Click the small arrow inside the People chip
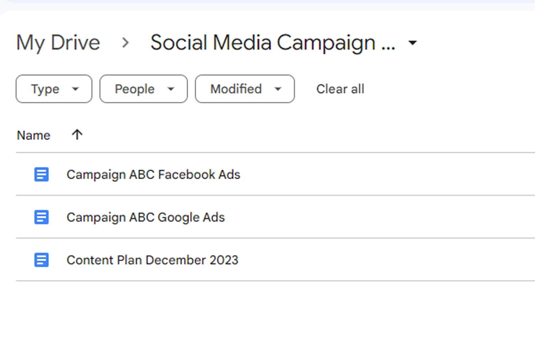 171,89
